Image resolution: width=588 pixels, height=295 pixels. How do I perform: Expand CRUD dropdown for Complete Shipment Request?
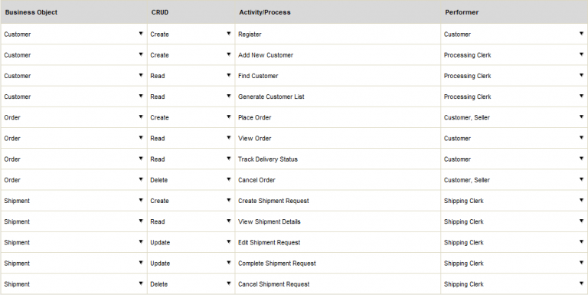tap(228, 263)
